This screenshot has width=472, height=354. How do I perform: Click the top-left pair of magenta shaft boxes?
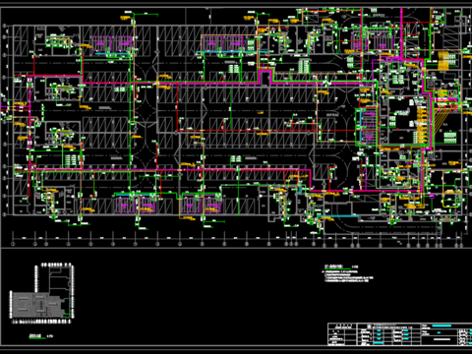112,44
